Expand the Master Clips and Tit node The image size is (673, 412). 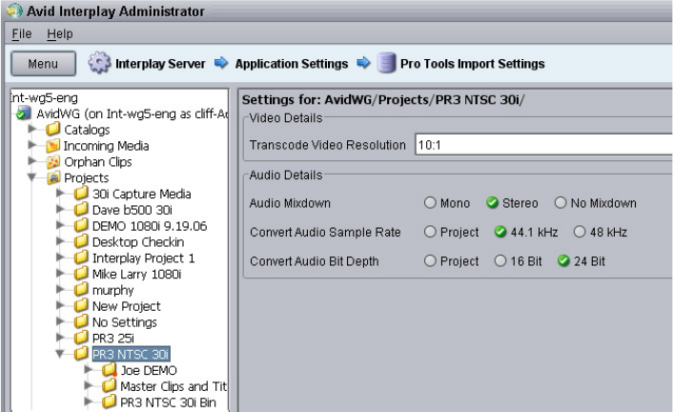tap(89, 385)
